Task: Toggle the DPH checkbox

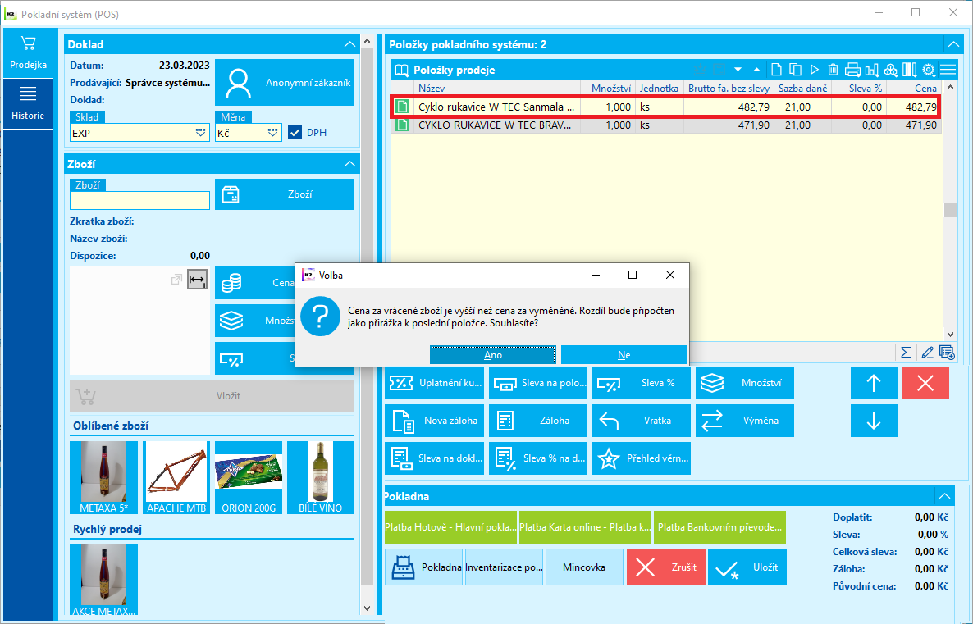Action: 295,133
